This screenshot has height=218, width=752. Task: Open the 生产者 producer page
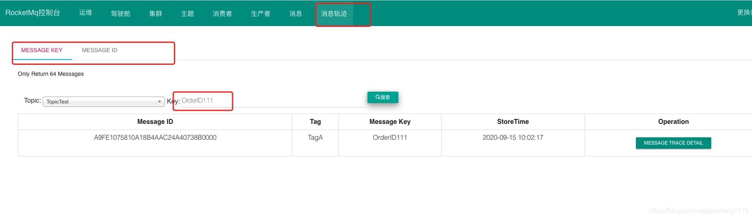[x=260, y=13]
